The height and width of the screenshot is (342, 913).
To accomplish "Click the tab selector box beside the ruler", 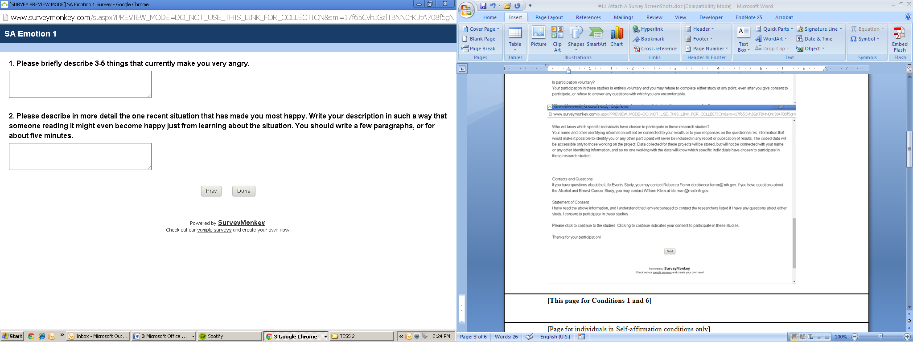I will 462,69.
